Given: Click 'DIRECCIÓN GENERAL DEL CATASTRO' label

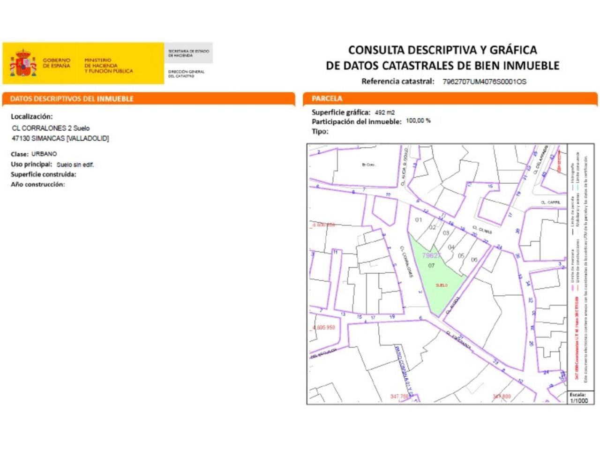Looking at the screenshot, I should tap(186, 74).
